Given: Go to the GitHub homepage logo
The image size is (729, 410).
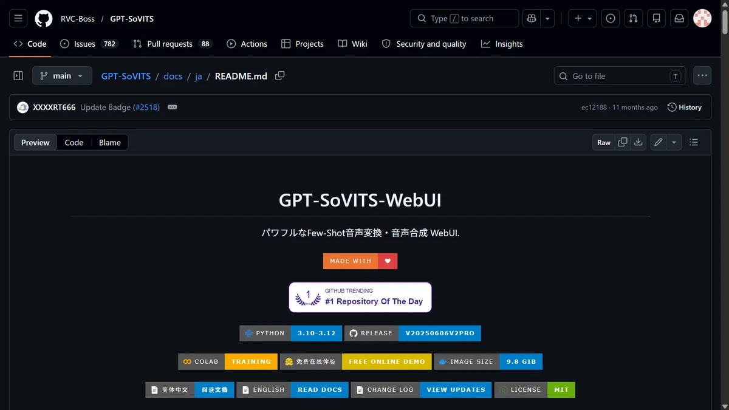Looking at the screenshot, I should [44, 18].
